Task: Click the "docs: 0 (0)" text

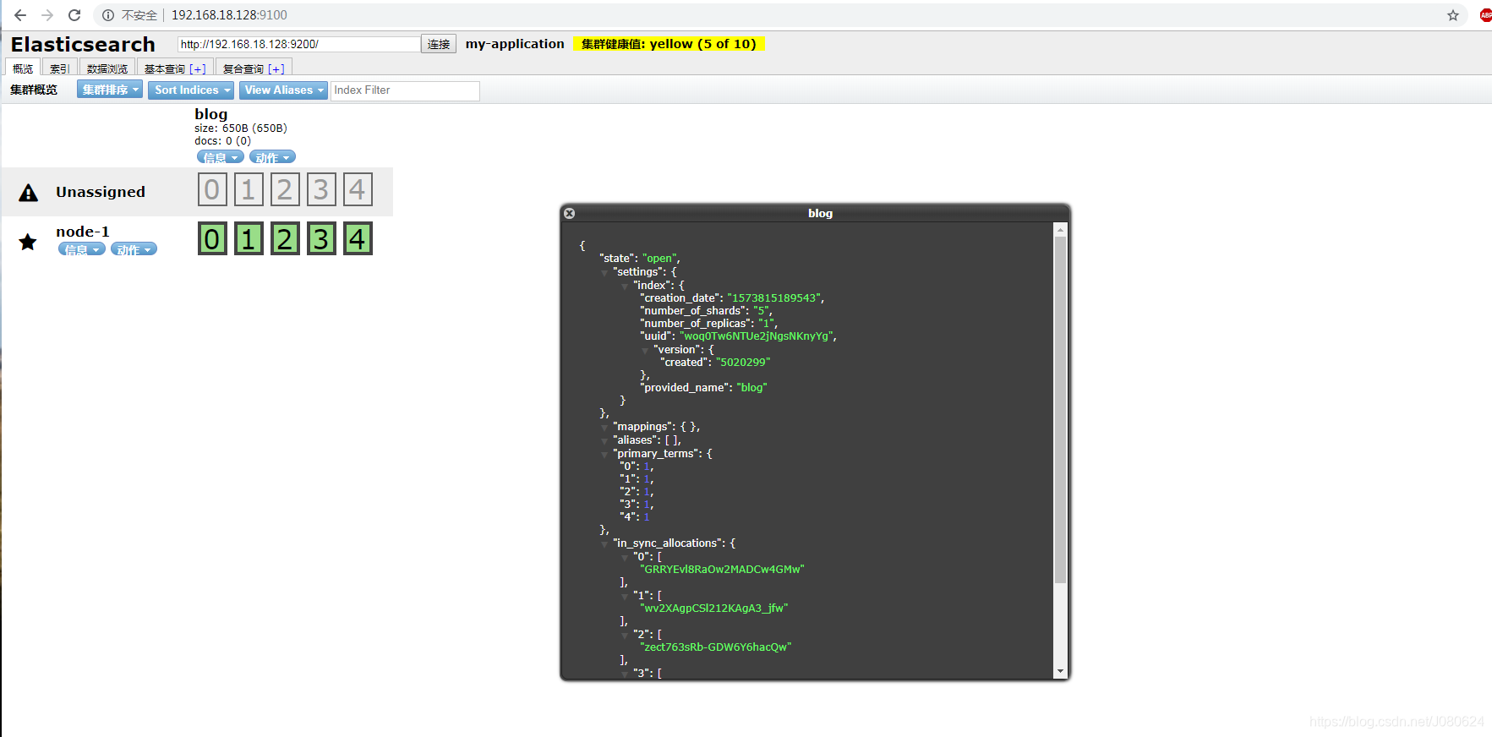Action: 222,141
